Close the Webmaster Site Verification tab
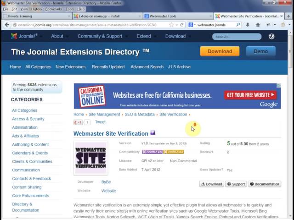294x220 pixels. pos(282,16)
